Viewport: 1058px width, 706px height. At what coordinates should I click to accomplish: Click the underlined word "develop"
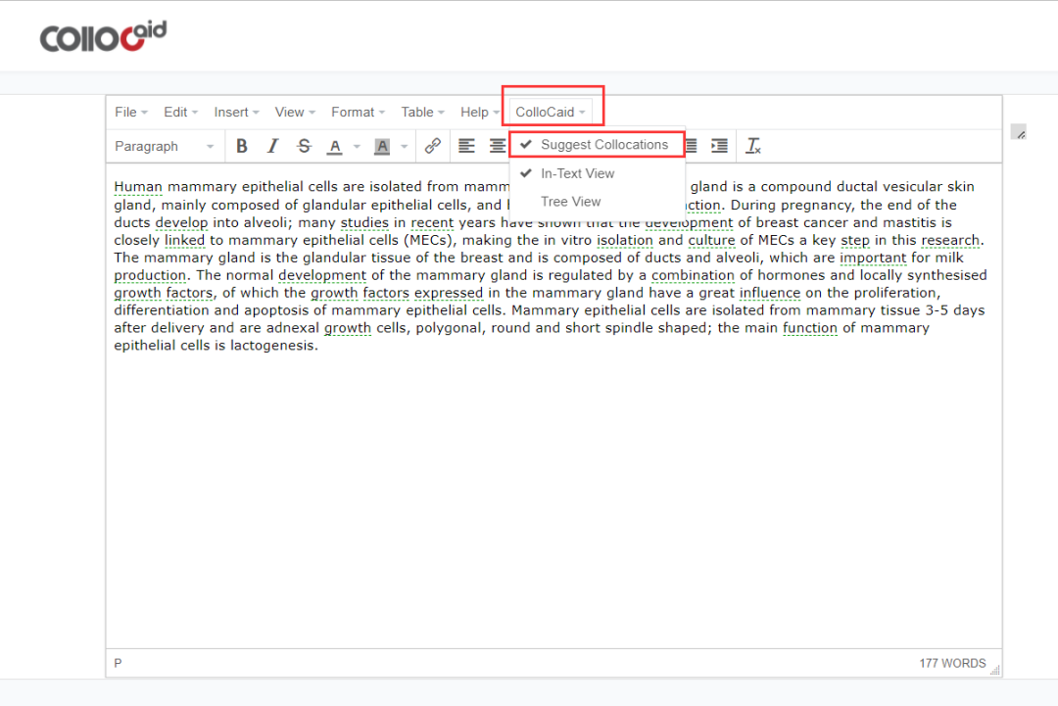[x=181, y=223]
